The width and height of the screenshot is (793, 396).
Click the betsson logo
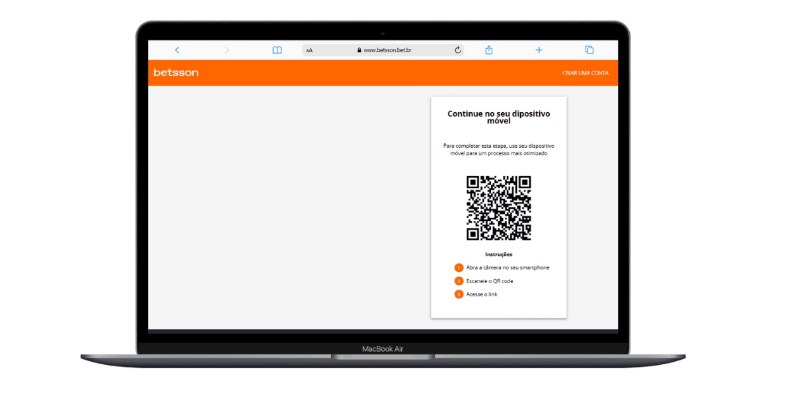(176, 73)
